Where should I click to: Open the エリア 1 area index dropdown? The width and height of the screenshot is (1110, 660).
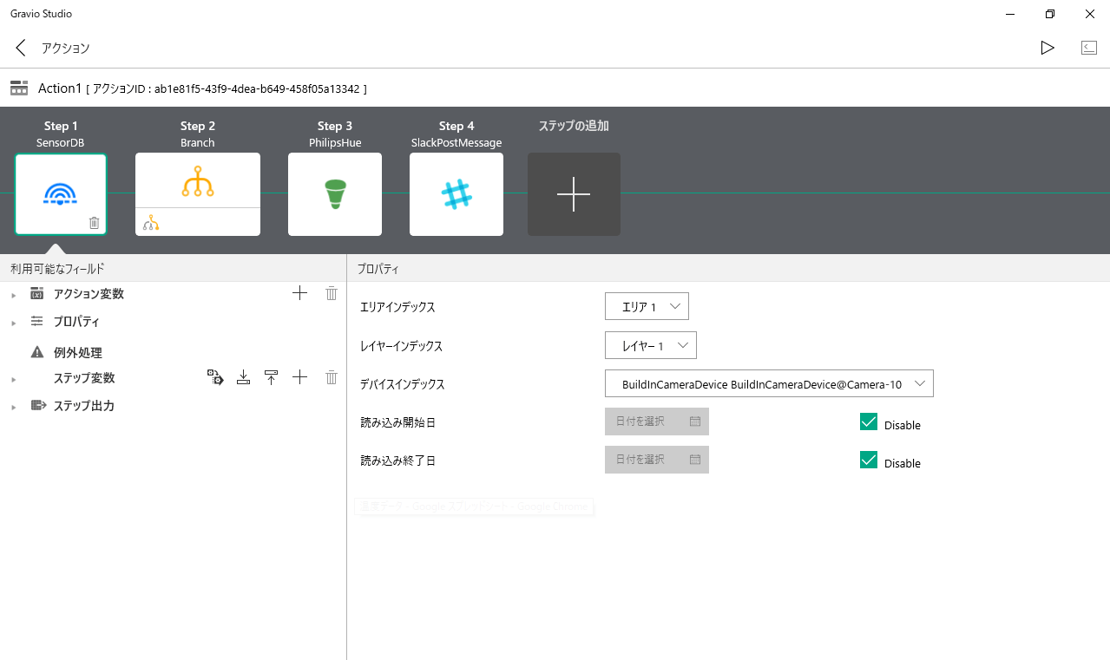click(x=647, y=307)
